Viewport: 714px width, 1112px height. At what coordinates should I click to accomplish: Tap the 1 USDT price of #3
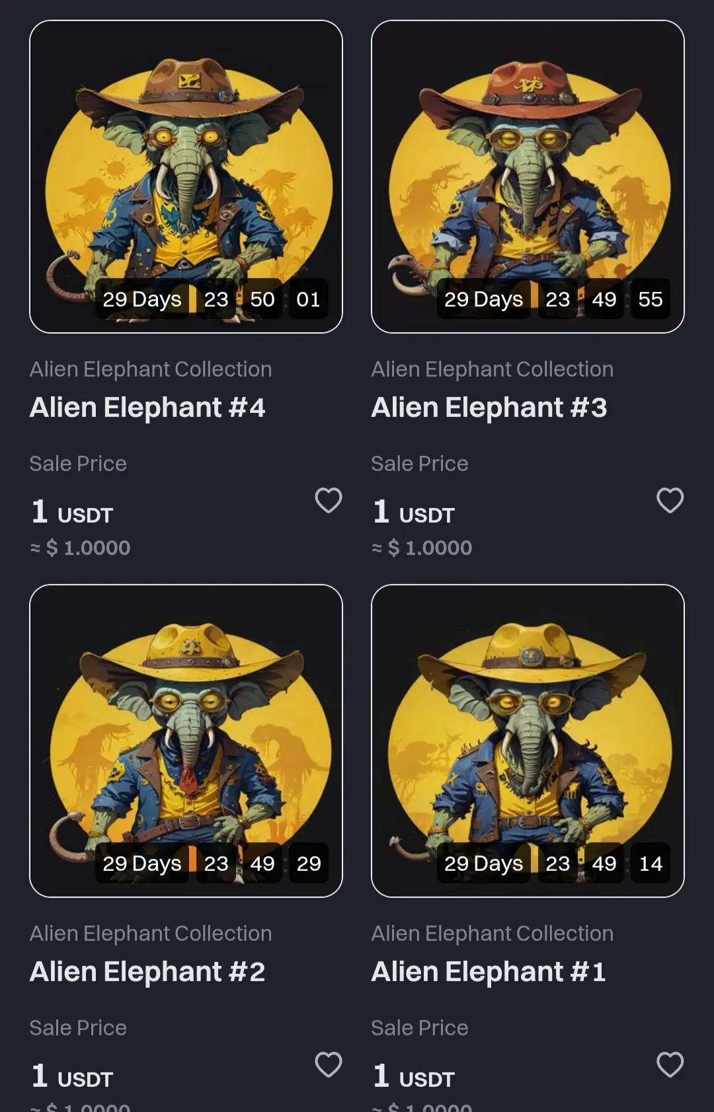click(414, 512)
